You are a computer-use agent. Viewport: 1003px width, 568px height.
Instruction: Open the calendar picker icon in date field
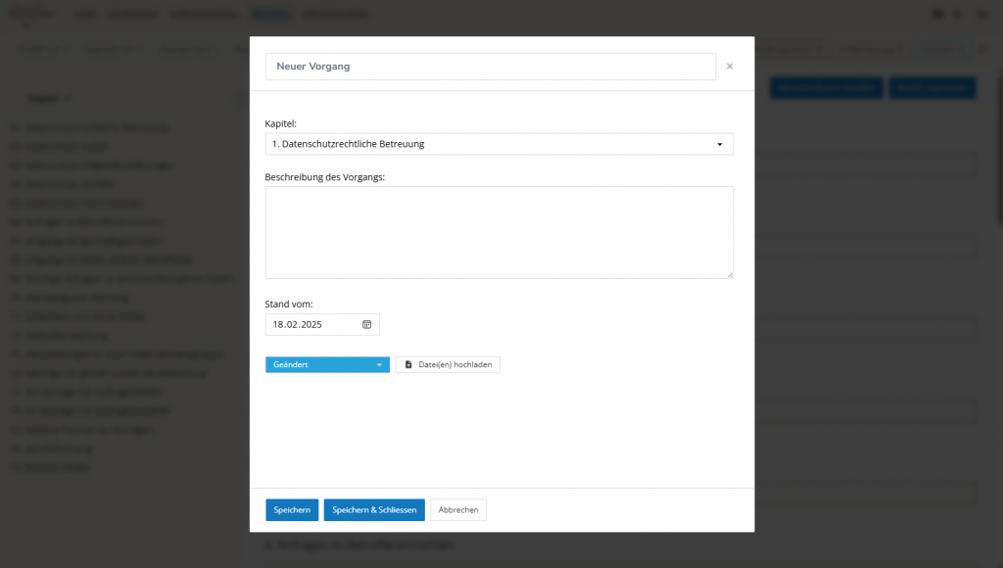click(367, 324)
